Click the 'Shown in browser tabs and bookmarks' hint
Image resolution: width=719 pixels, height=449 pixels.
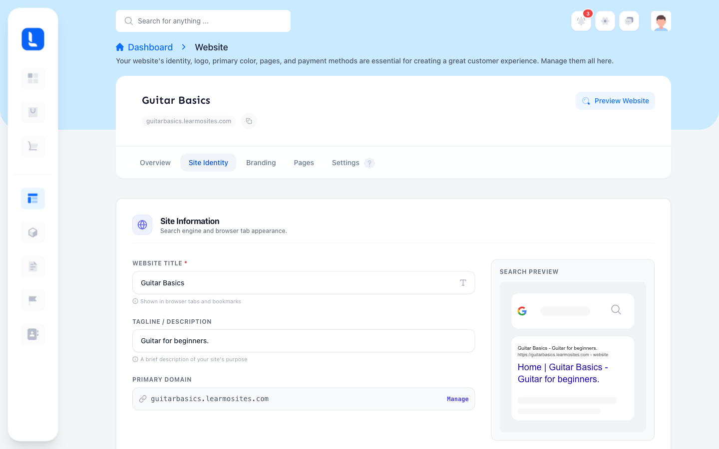[x=191, y=301]
